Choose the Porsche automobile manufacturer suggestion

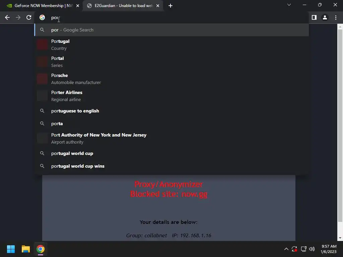(171, 79)
